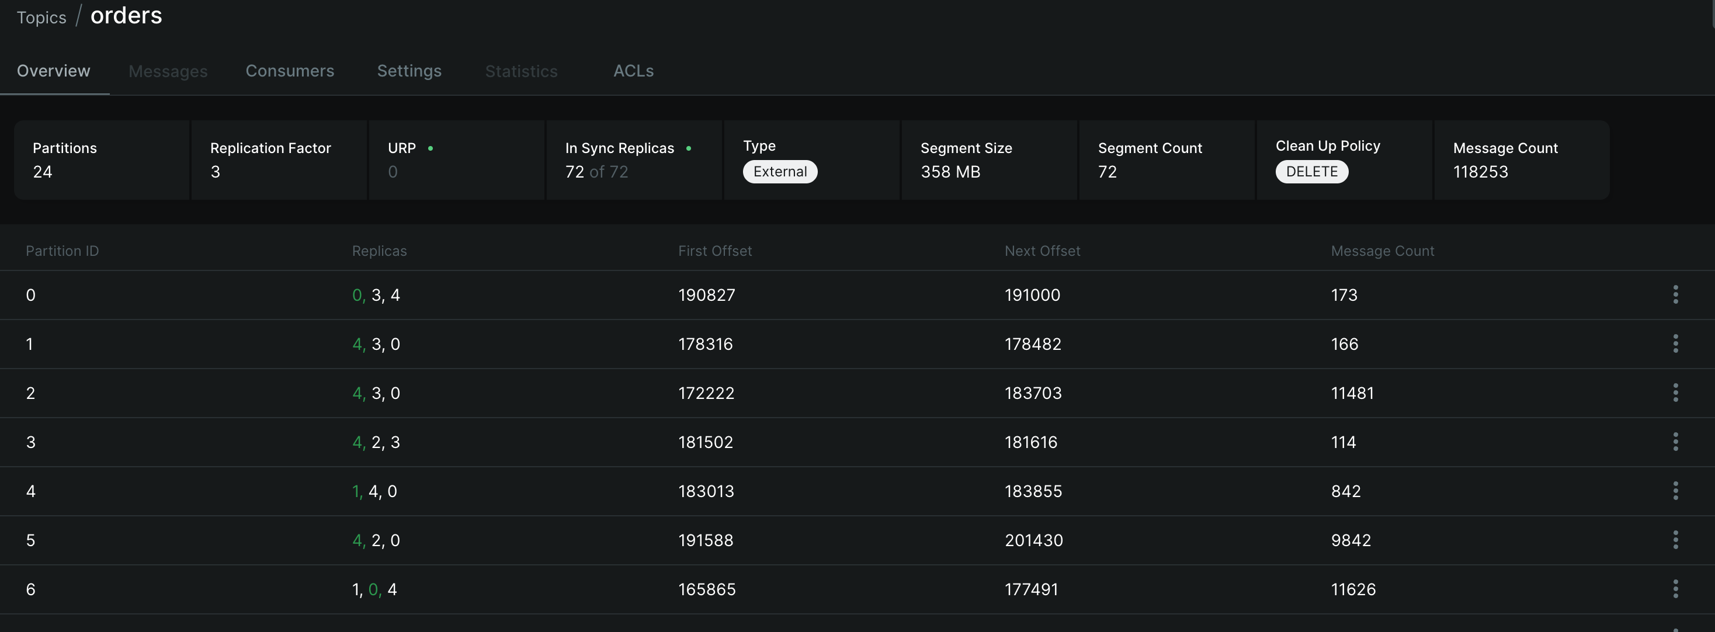Navigate back to Topics breadcrumb
The image size is (1715, 632).
(41, 18)
